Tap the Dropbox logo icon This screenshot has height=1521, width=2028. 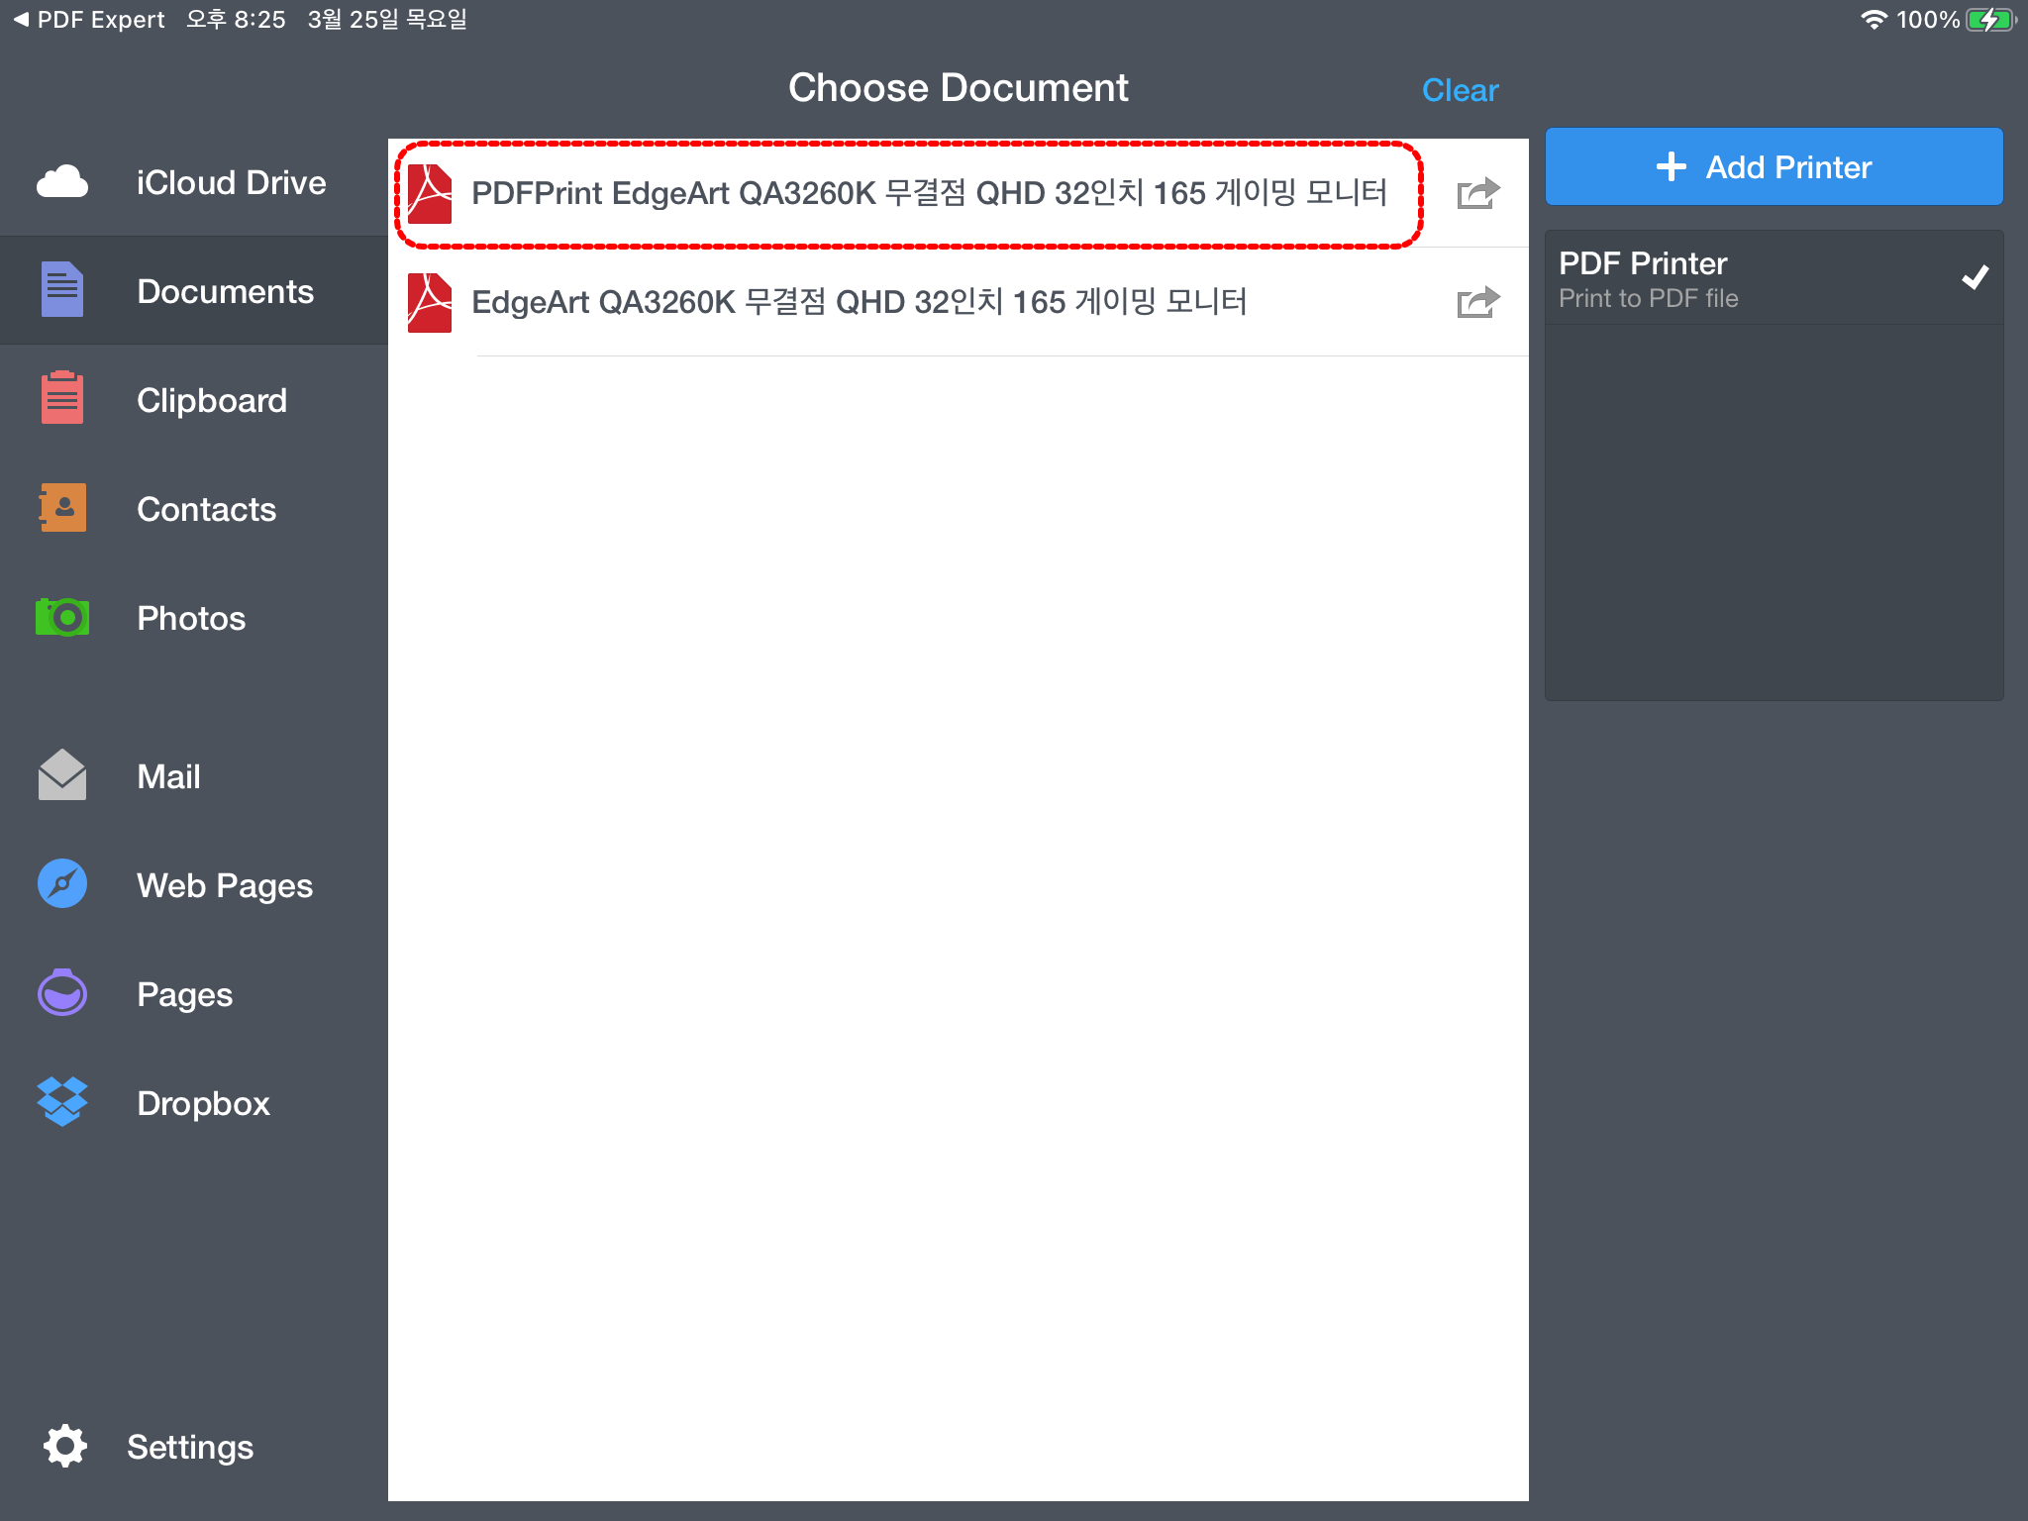[x=62, y=1102]
